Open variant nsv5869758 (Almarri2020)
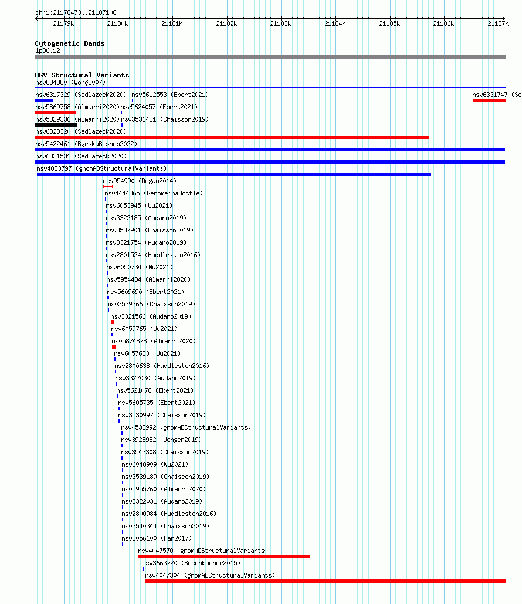This screenshot has width=522, height=604. (x=77, y=107)
